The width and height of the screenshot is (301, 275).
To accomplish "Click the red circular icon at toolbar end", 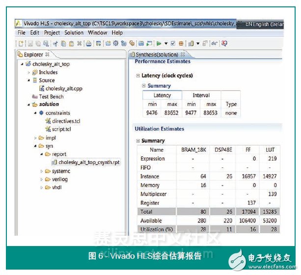I will point(224,43).
